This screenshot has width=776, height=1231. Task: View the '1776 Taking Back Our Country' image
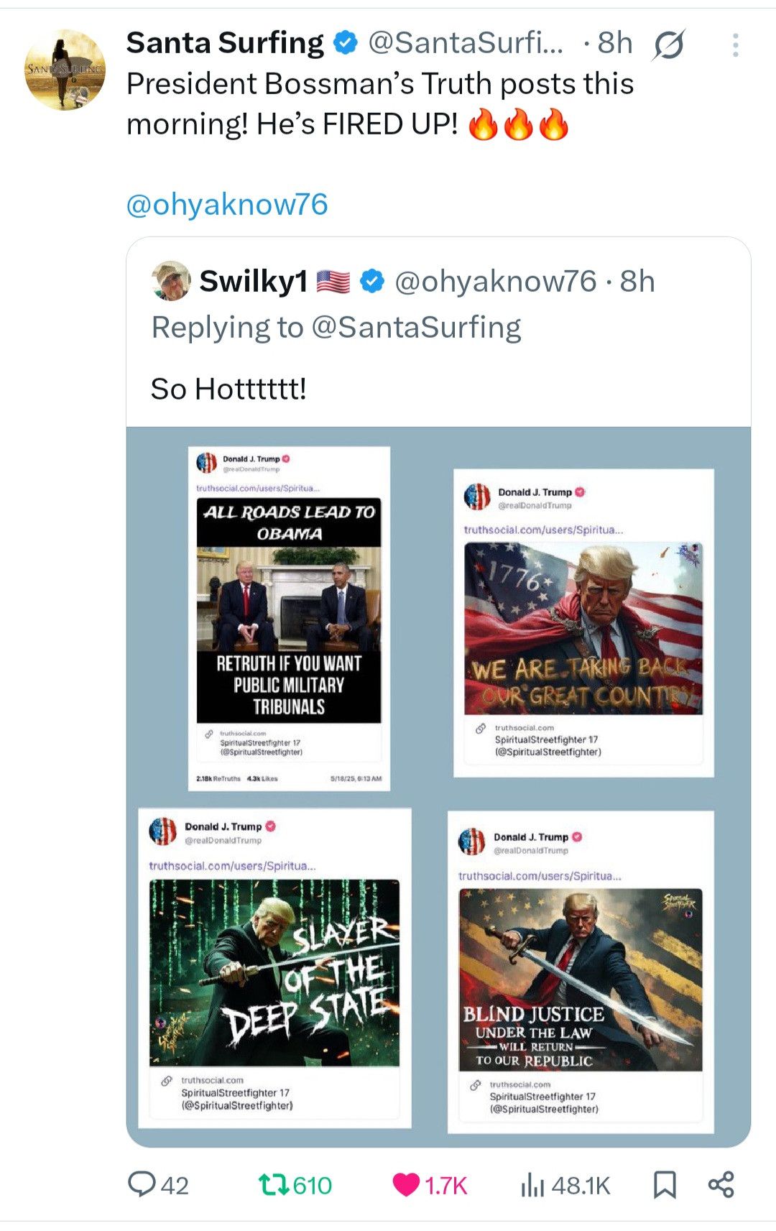click(x=583, y=628)
